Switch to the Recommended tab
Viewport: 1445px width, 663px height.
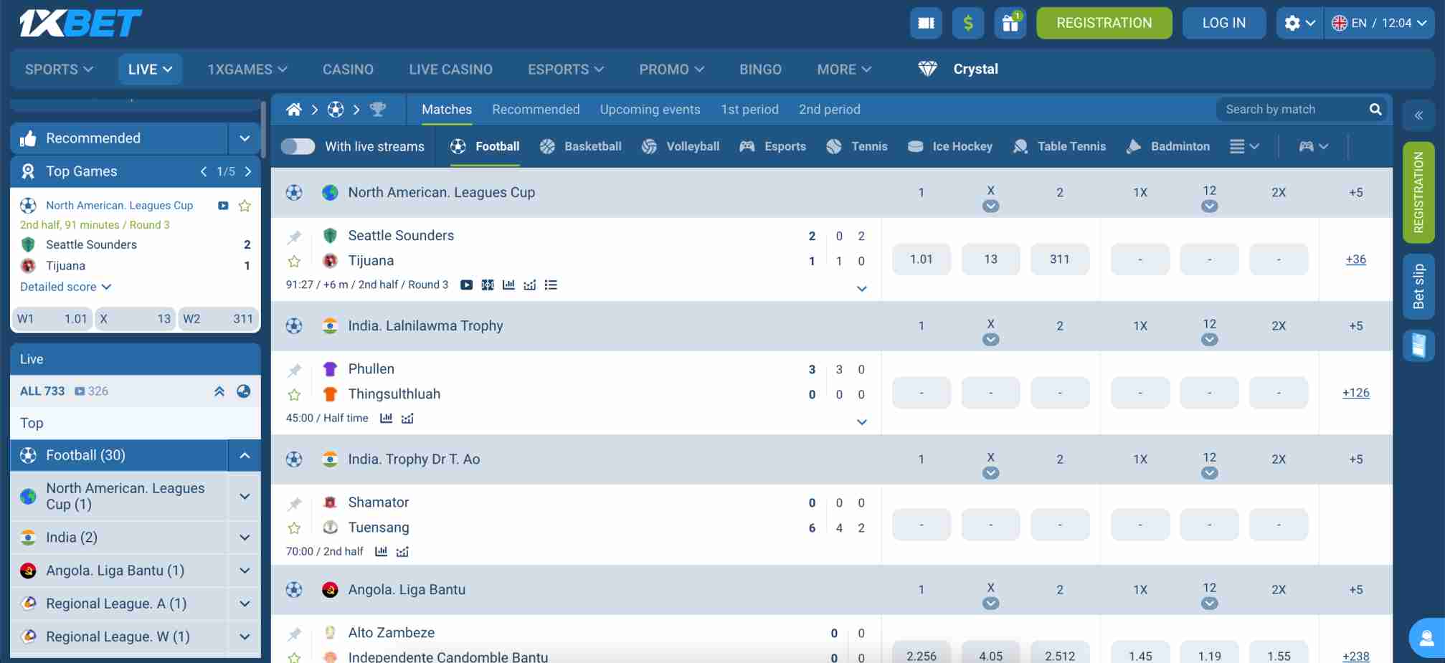(536, 110)
